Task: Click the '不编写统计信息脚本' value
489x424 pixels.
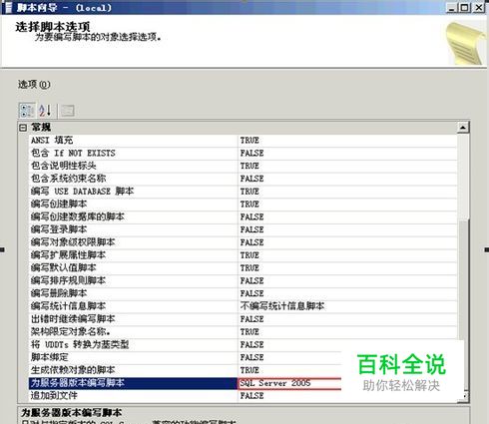Action: (282, 306)
